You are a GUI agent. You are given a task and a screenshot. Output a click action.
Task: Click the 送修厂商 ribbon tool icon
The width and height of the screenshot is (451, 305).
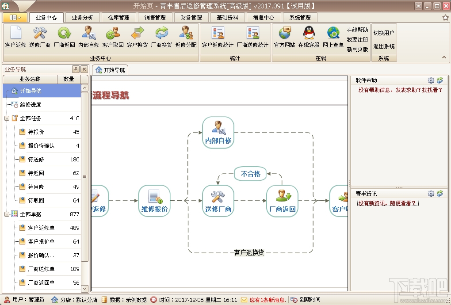40,37
